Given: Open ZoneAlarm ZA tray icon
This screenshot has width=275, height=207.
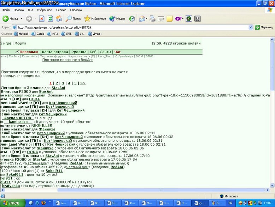Looking at the screenshot, I should click(250, 203).
